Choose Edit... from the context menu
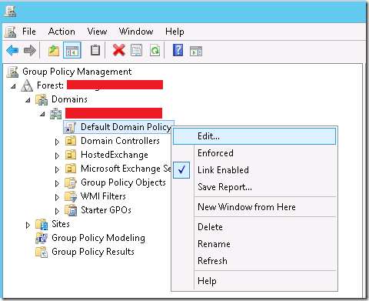The image size is (369, 301). (254, 136)
